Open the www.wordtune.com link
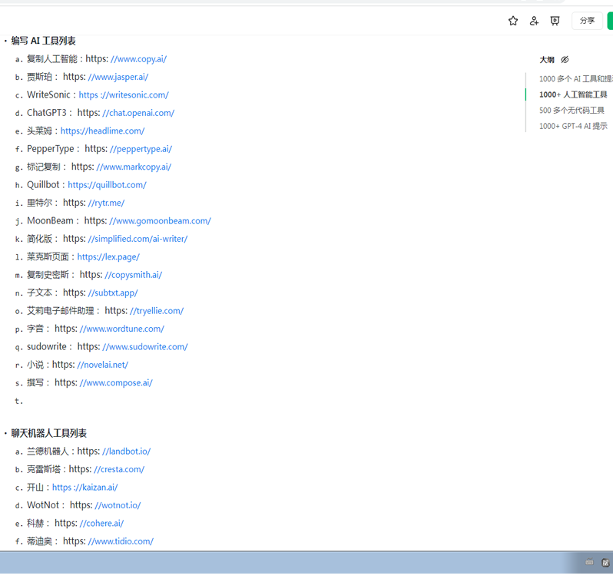 (122, 329)
